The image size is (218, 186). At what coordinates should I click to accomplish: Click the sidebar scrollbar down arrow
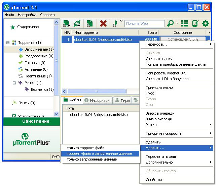57,114
